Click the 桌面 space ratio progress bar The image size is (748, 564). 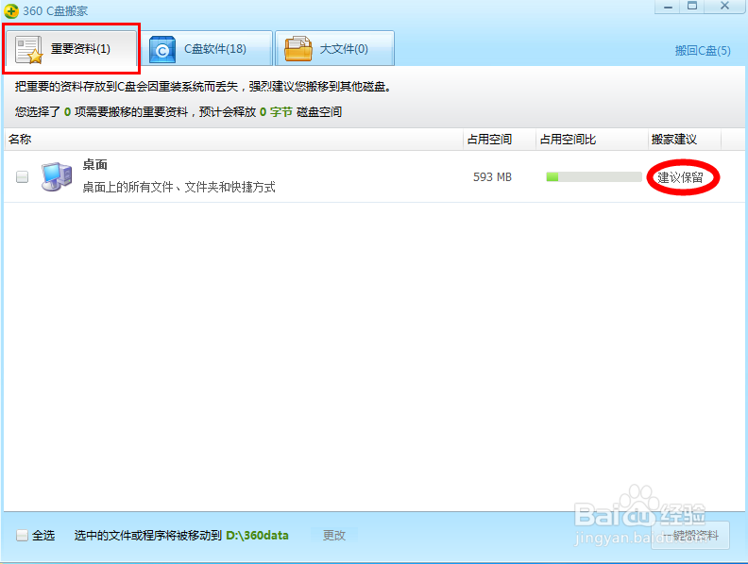[594, 177]
